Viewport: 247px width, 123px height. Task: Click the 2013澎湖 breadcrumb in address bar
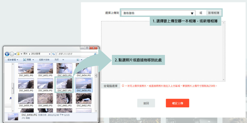pos(36,54)
